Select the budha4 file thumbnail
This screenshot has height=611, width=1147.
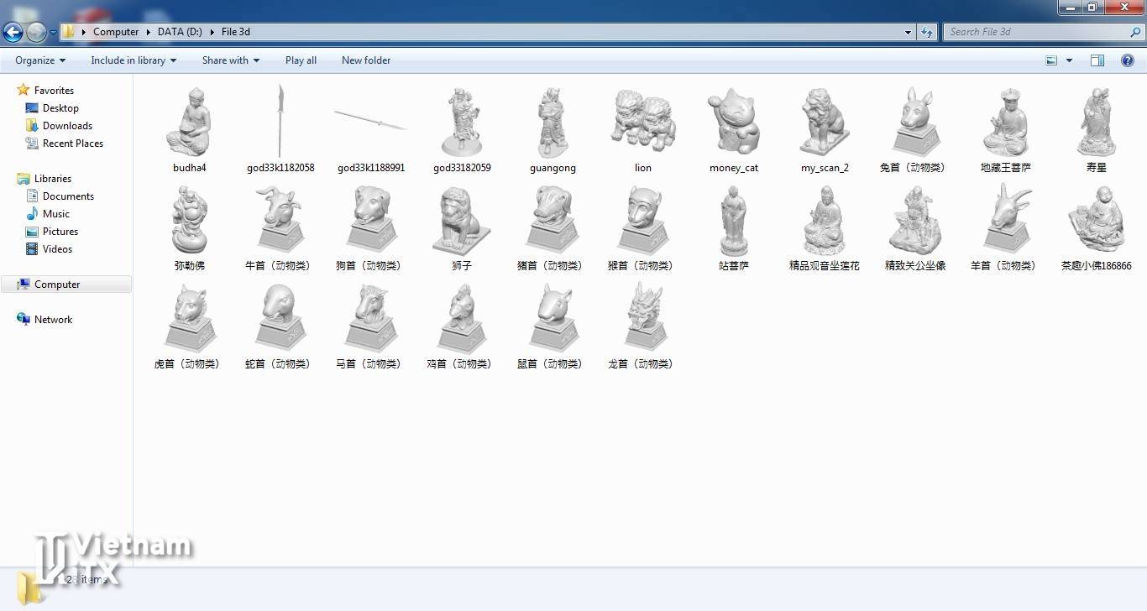click(x=190, y=123)
